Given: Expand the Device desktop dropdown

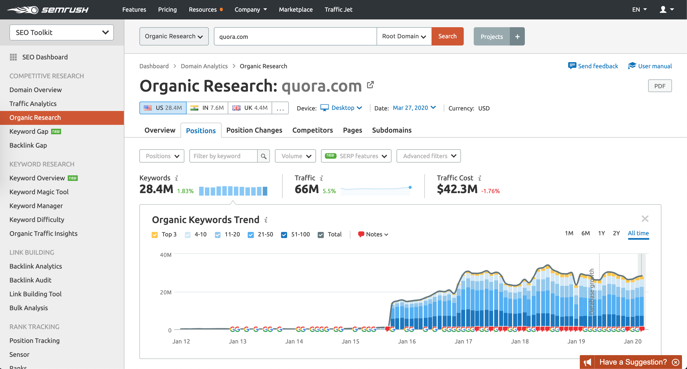Looking at the screenshot, I should (342, 108).
